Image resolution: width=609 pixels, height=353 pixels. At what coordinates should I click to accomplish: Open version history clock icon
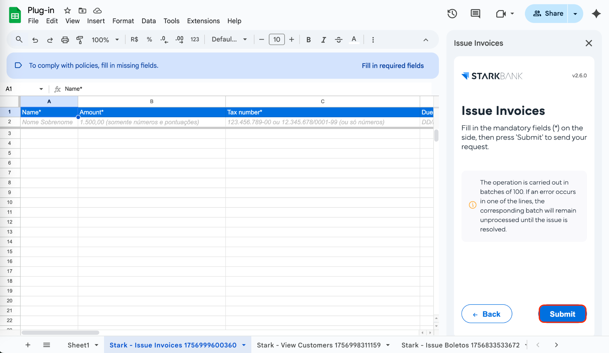coord(452,13)
